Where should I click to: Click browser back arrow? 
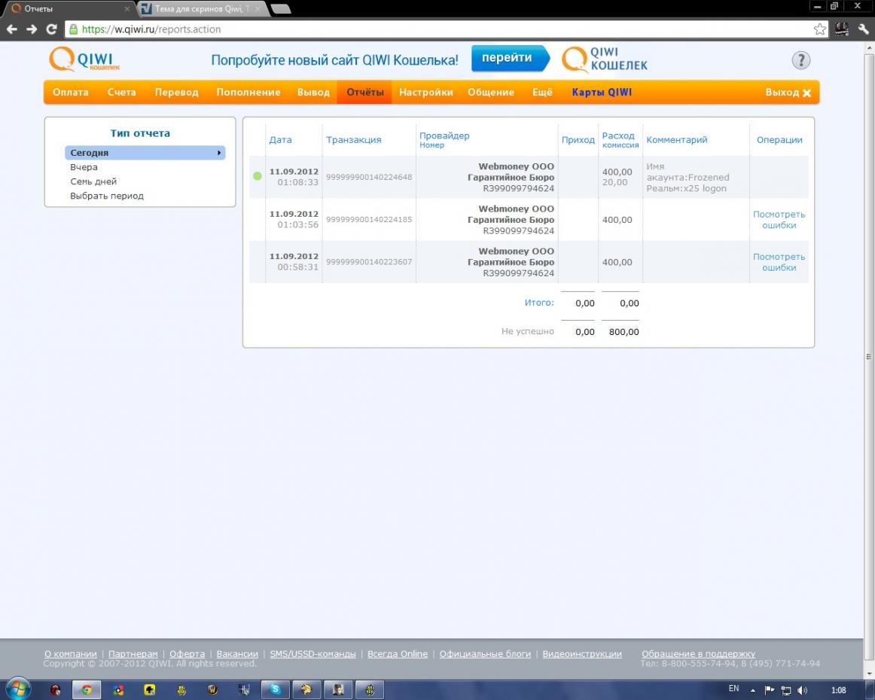tap(12, 29)
